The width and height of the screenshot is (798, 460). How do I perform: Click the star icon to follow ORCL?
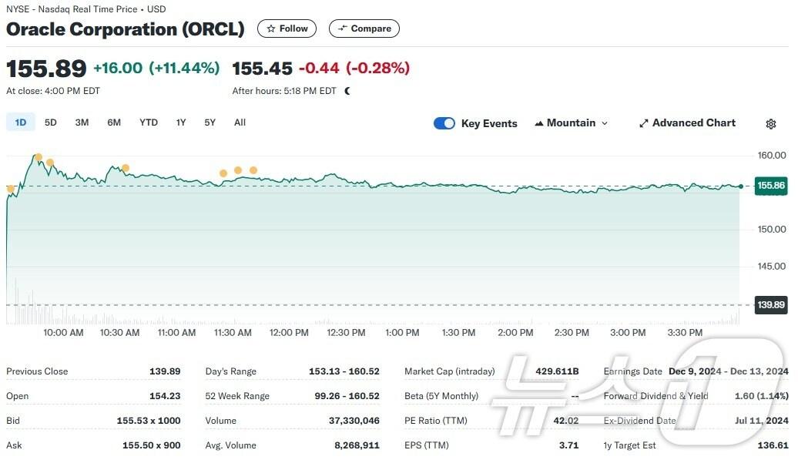(271, 29)
